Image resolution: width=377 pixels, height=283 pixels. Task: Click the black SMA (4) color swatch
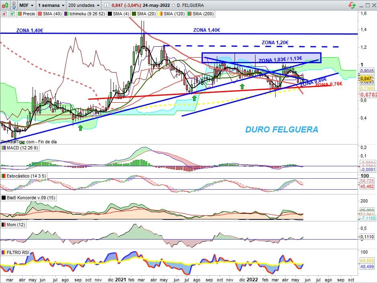click(110, 14)
